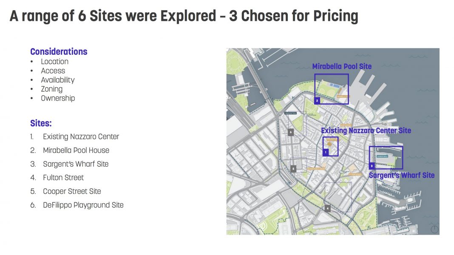This screenshot has height=255, width=454.
Task: Click site marker 1 on the map
Action: pyautogui.click(x=326, y=152)
